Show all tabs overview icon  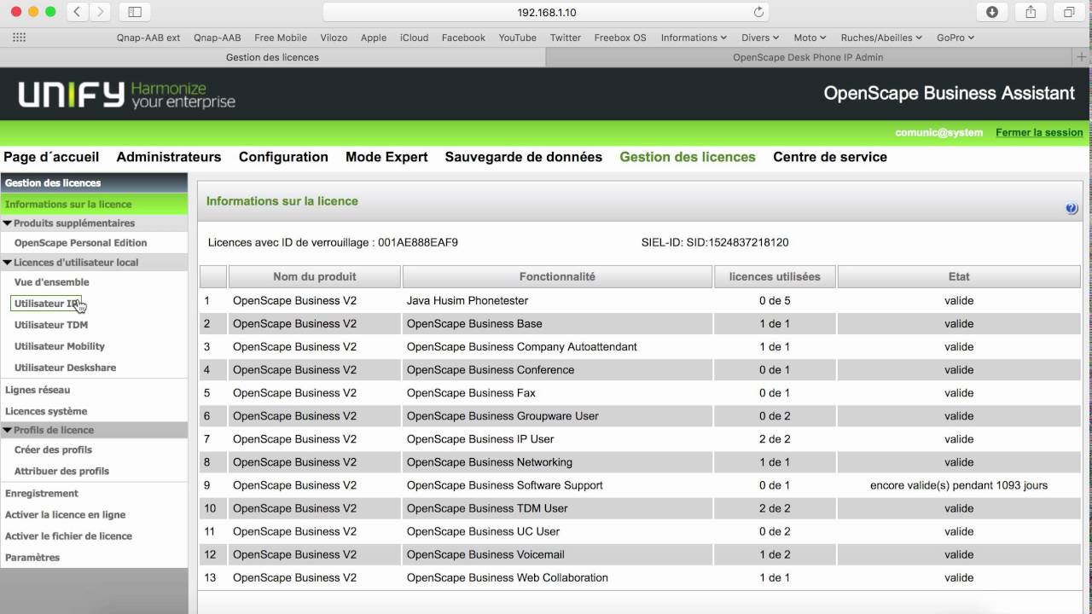(1069, 12)
